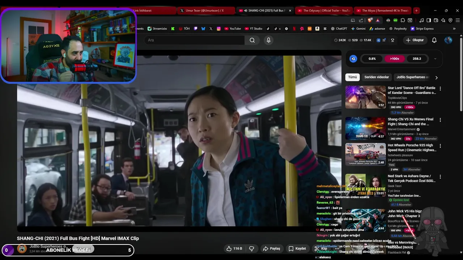This screenshot has height=260, width=463.
Task: Switch to The Odyssey Official Trailer tab
Action: (x=323, y=10)
